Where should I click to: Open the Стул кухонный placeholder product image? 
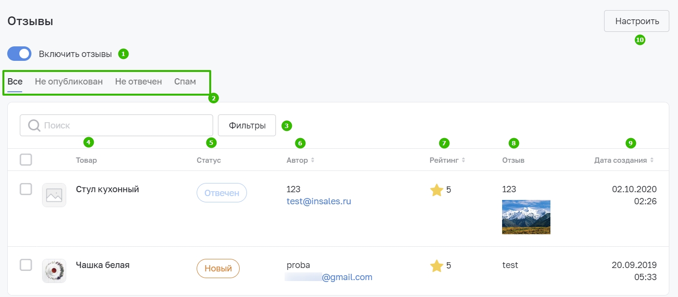tap(54, 195)
